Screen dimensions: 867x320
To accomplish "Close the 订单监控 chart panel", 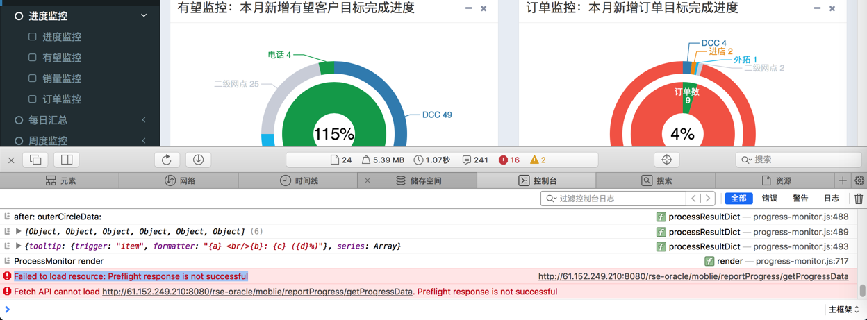I will click(x=832, y=8).
